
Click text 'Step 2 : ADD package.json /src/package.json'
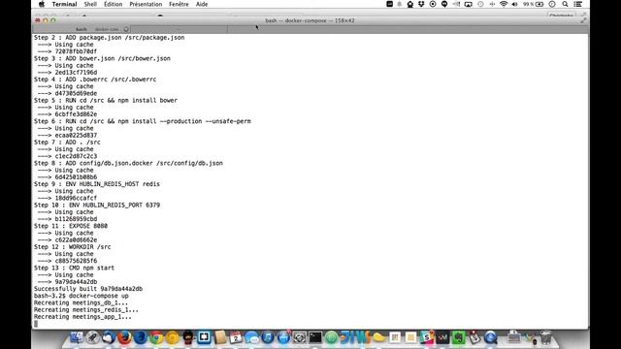click(x=109, y=38)
